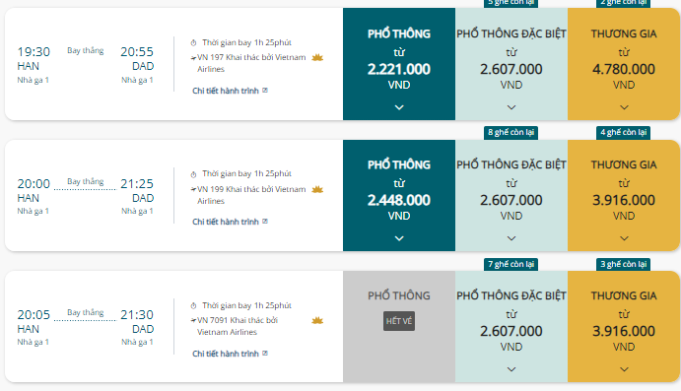
Task: Click the external-link icon beside the VN 197 itinerary details
Action: click(x=265, y=91)
